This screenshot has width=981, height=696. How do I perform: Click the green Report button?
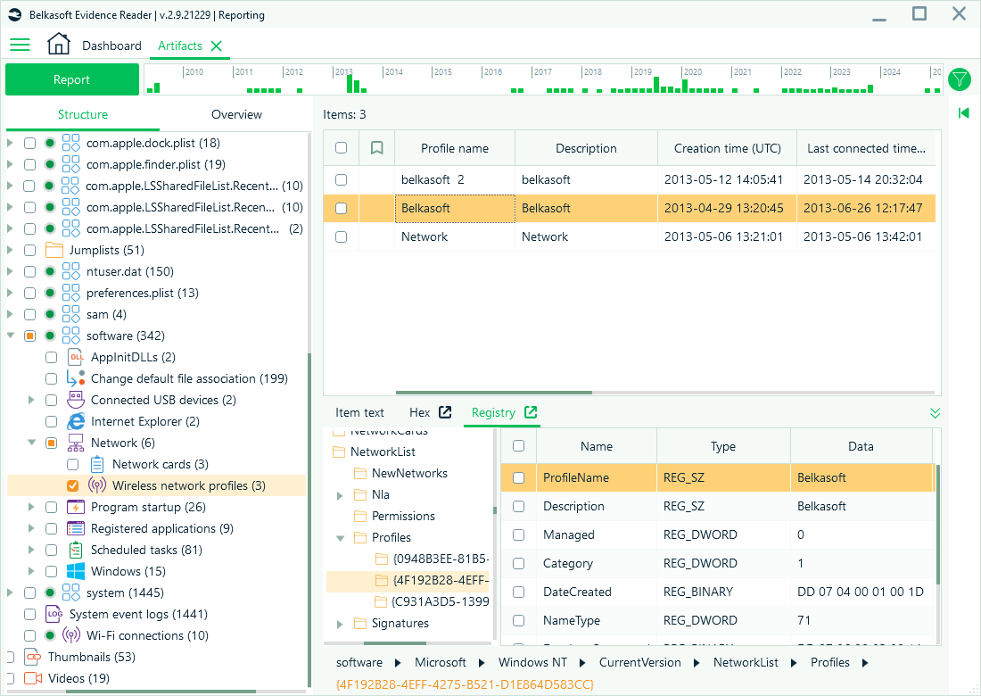71,79
